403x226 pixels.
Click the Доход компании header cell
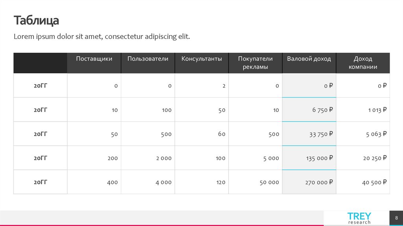point(363,63)
